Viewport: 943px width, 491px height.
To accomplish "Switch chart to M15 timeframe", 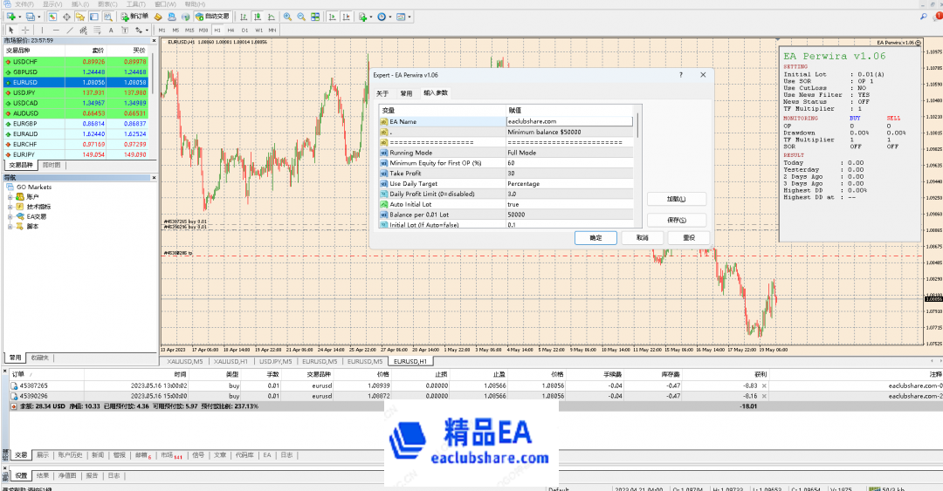I will pos(189,30).
